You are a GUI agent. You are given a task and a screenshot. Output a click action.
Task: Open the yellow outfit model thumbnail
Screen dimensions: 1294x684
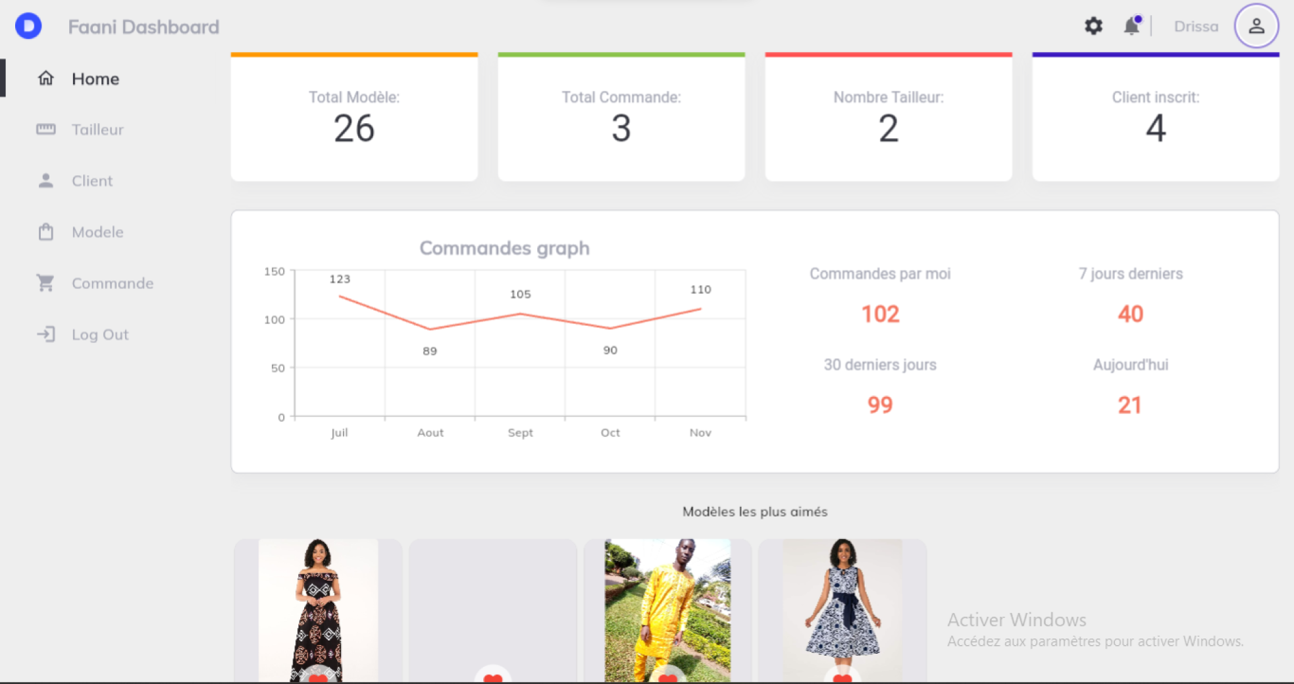pyautogui.click(x=667, y=606)
